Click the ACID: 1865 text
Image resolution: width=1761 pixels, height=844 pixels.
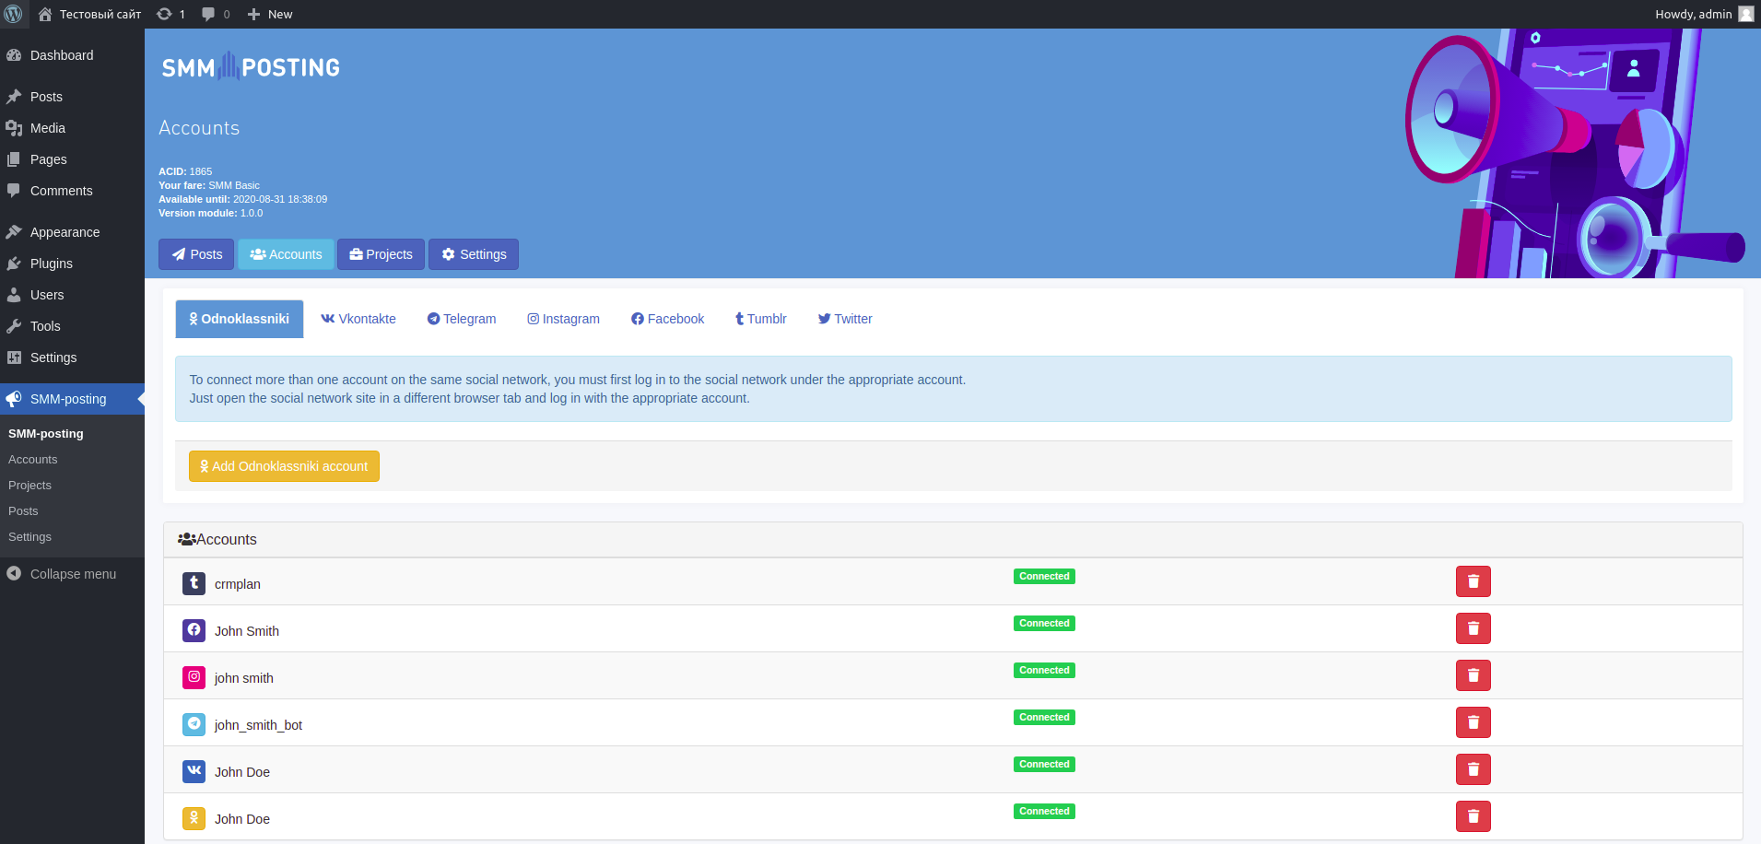point(185,171)
